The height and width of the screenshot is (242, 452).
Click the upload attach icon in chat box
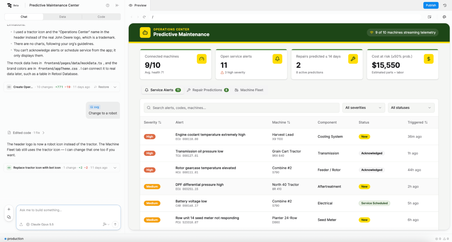click(21, 224)
